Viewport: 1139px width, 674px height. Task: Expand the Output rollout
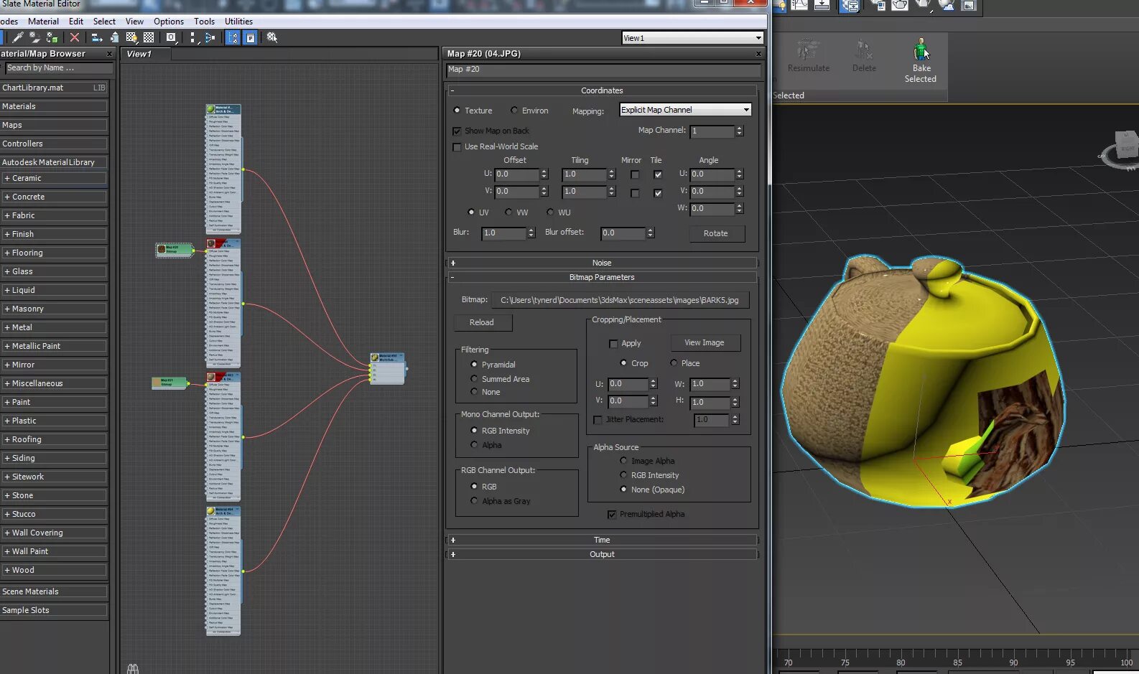pyautogui.click(x=602, y=554)
